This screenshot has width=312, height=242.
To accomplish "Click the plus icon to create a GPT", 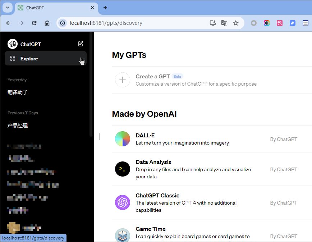I will click(122, 80).
